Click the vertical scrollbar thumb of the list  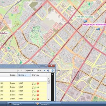tap(48, 82)
